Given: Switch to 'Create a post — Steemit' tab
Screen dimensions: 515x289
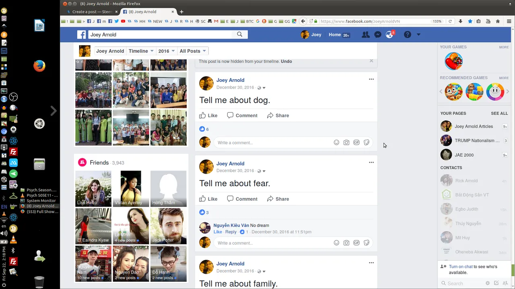Looking at the screenshot, I should [92, 12].
